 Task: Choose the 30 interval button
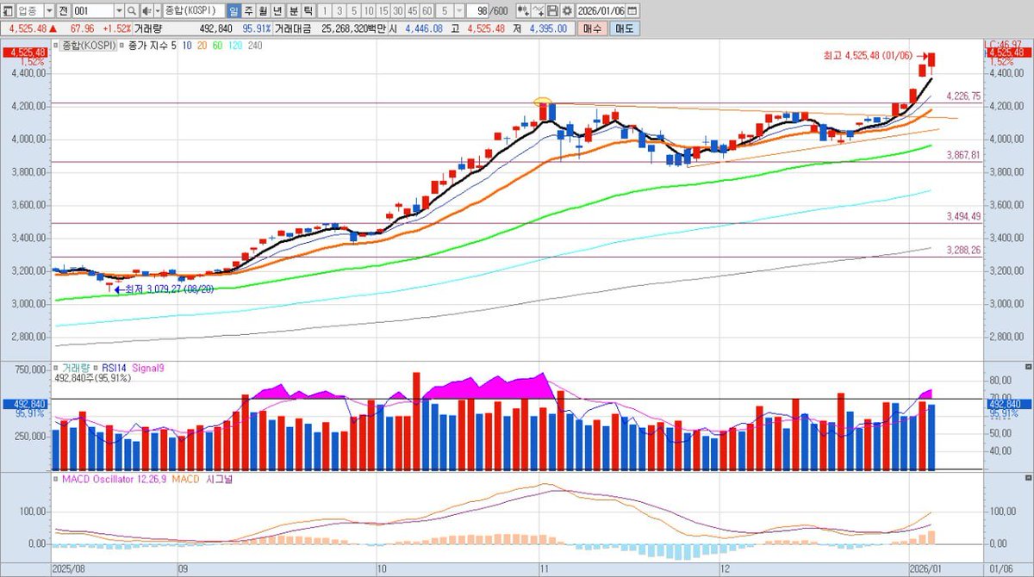coord(398,11)
